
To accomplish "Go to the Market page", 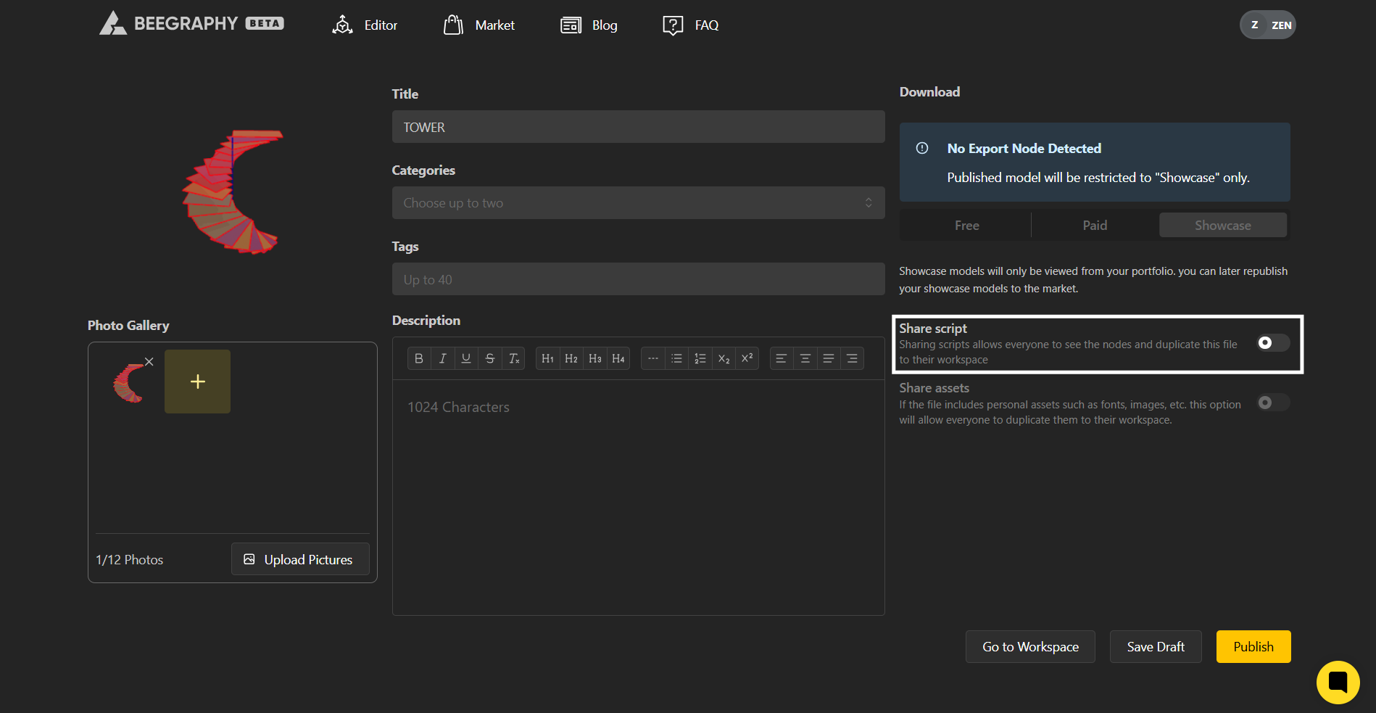I will [479, 25].
